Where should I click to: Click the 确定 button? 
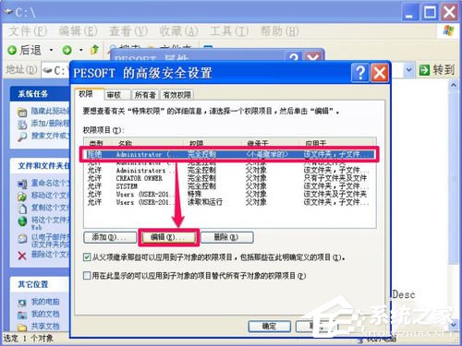270,326
